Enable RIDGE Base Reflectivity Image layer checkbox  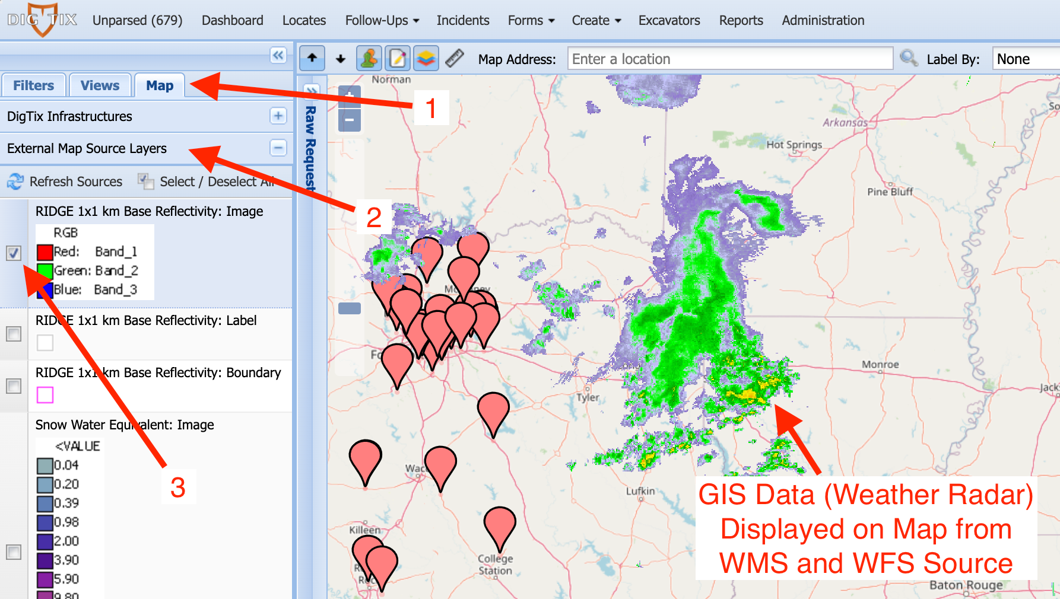[x=14, y=253]
